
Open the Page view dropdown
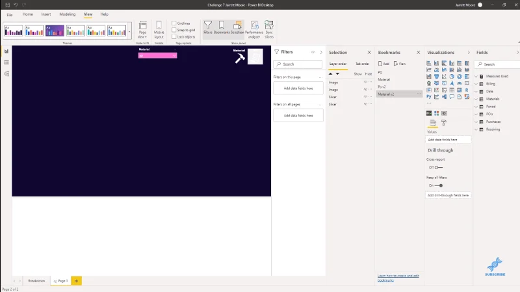[x=142, y=29]
